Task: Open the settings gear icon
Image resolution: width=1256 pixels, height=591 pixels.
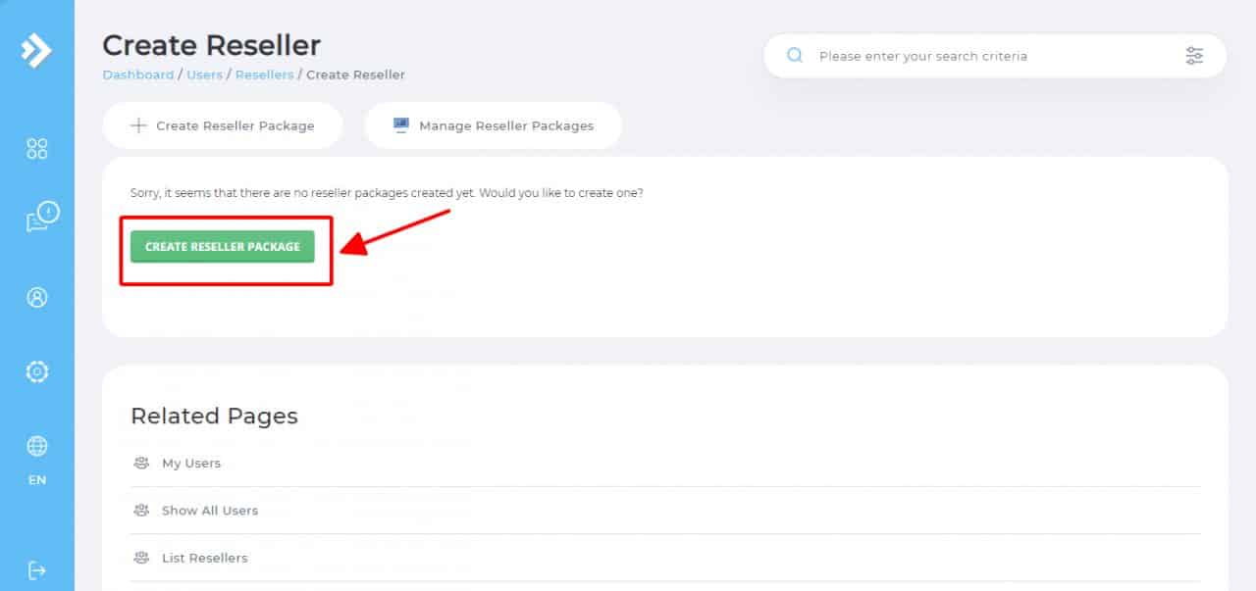Action: pos(37,371)
